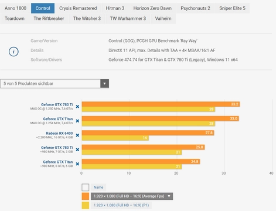The image size is (276, 211).
Task: Click the orange 25.8 fps bar
Action: coord(143,147)
